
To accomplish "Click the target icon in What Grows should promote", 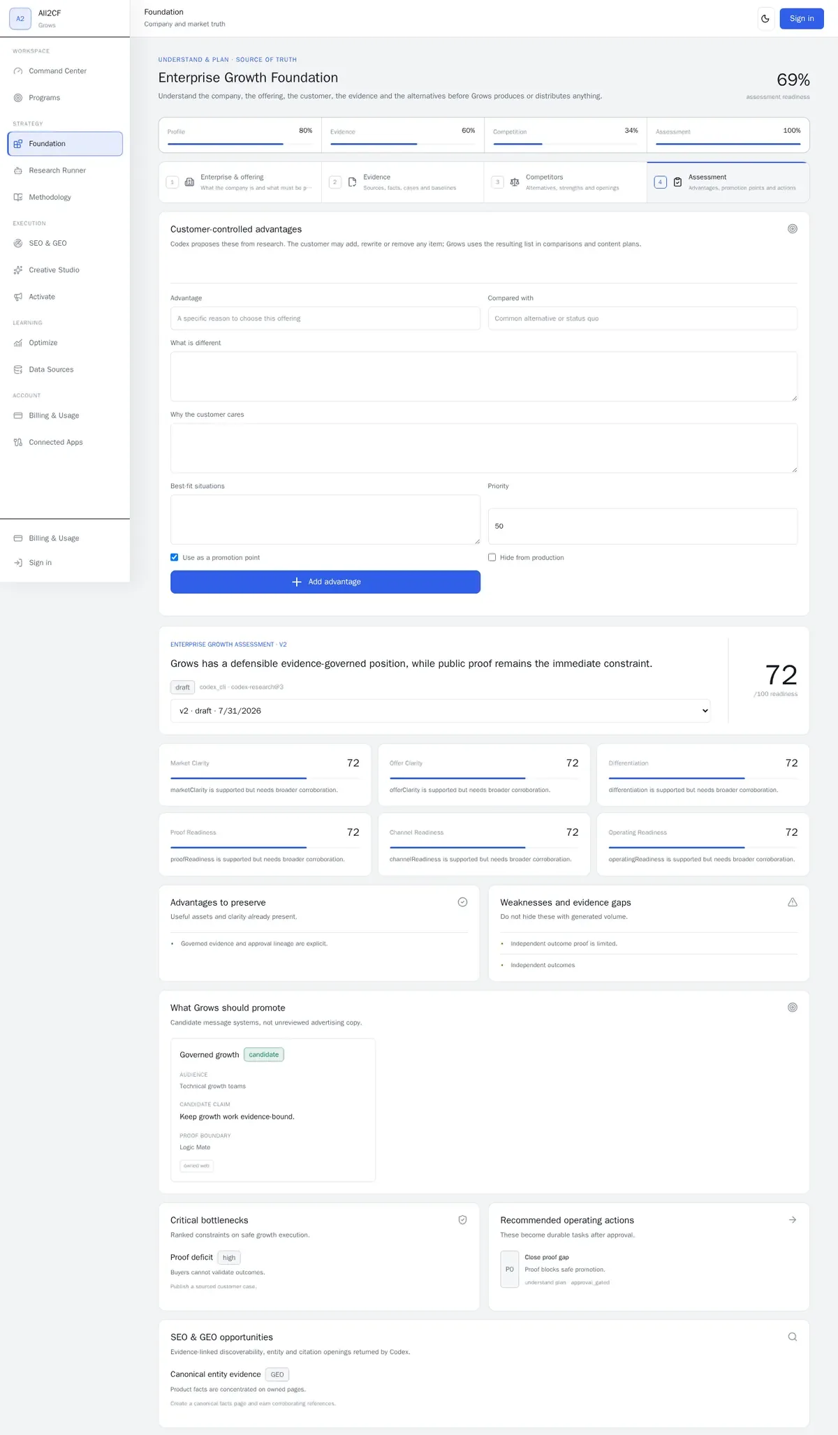I will [793, 1008].
